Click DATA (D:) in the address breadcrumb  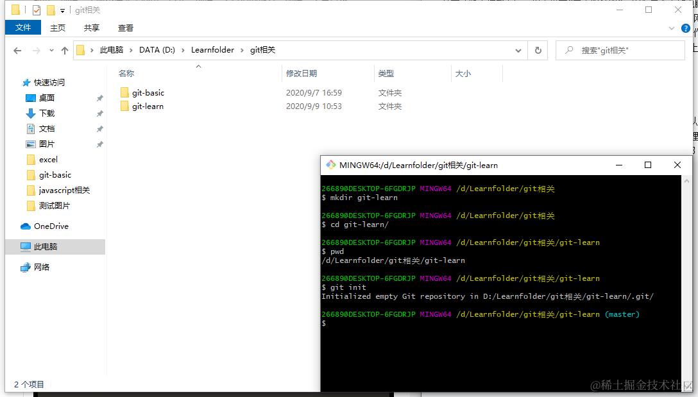157,50
